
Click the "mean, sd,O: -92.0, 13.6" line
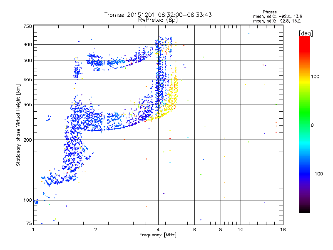coord(277,16)
